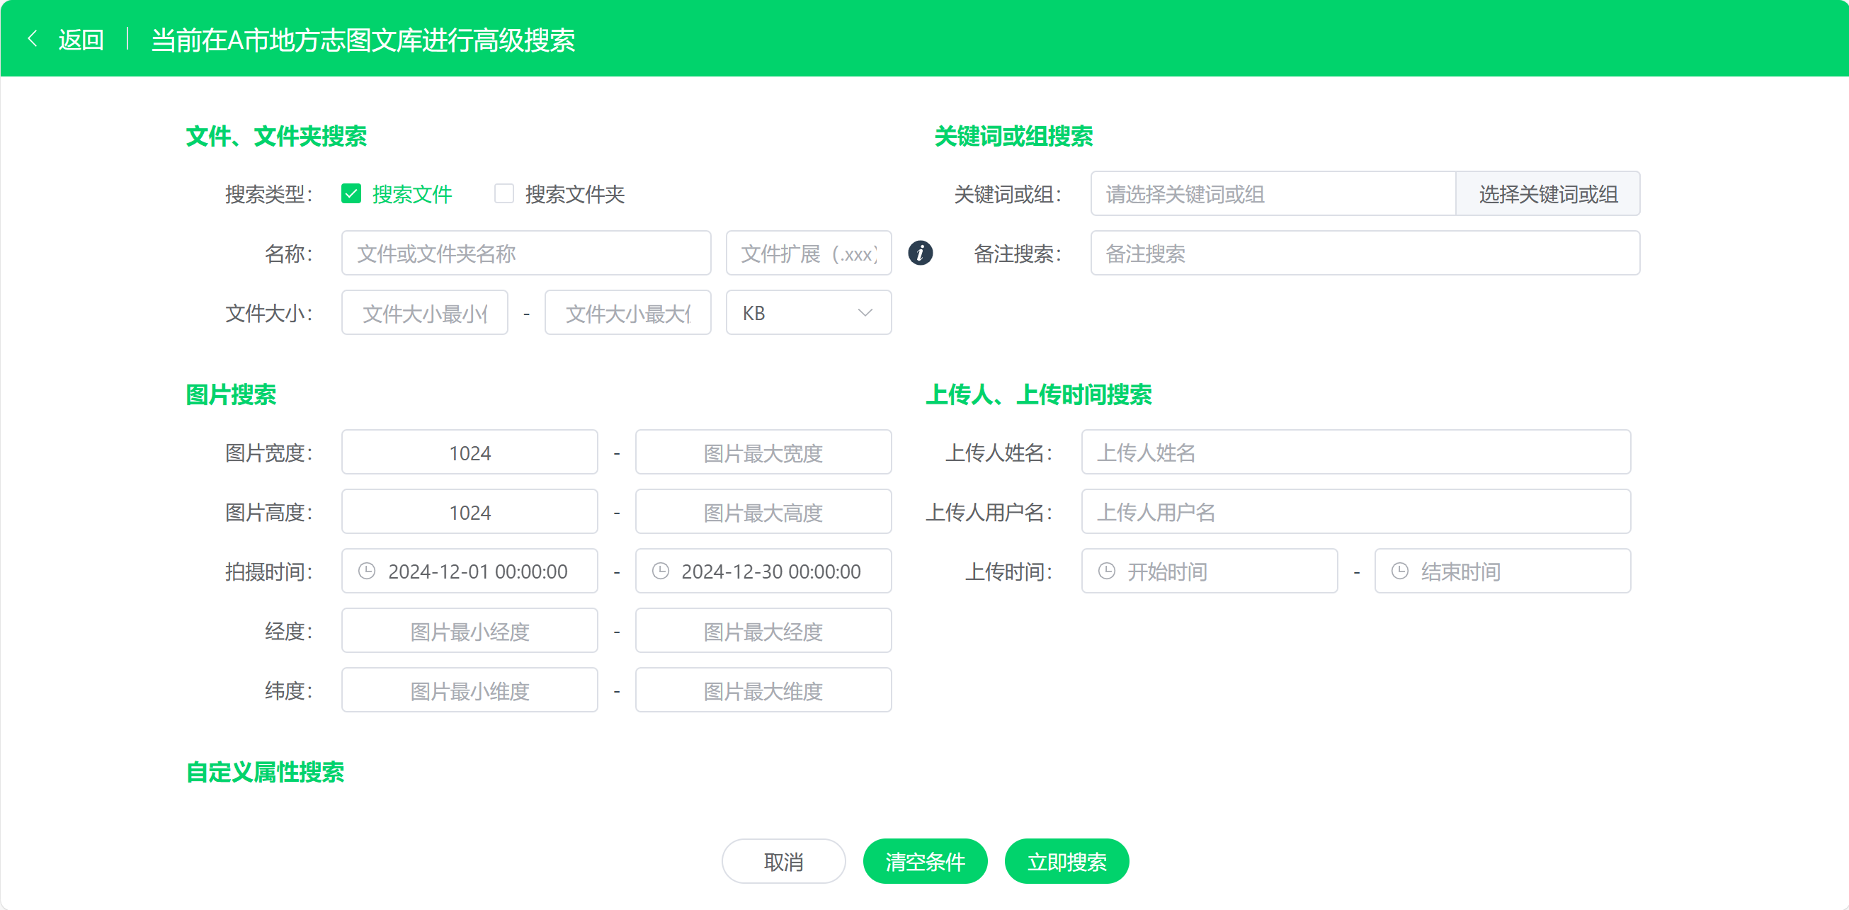Open the 2024-12-30 shooting end time picker
This screenshot has width=1849, height=910.
tap(763, 571)
